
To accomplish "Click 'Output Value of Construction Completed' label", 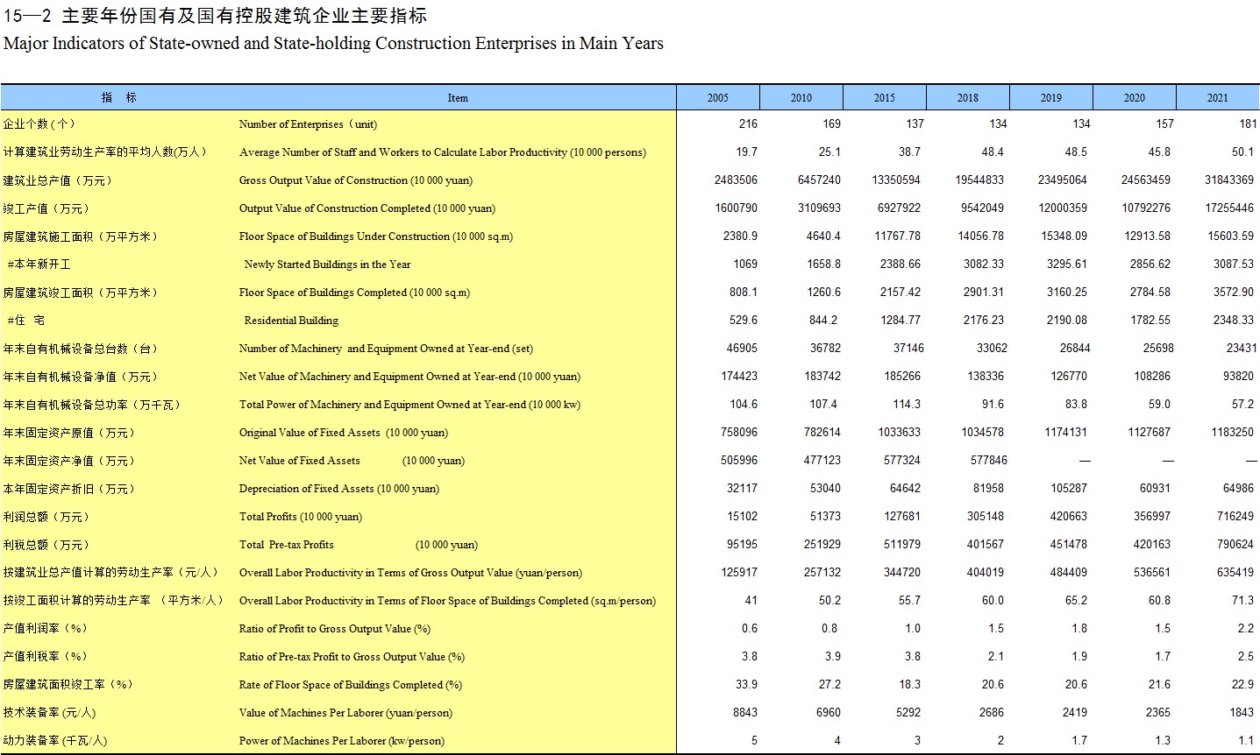I will pos(367,208).
